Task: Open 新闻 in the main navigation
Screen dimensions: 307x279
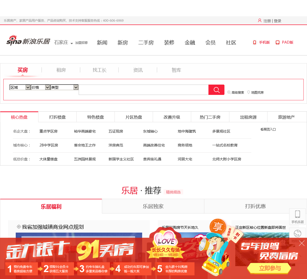Action: pos(102,43)
